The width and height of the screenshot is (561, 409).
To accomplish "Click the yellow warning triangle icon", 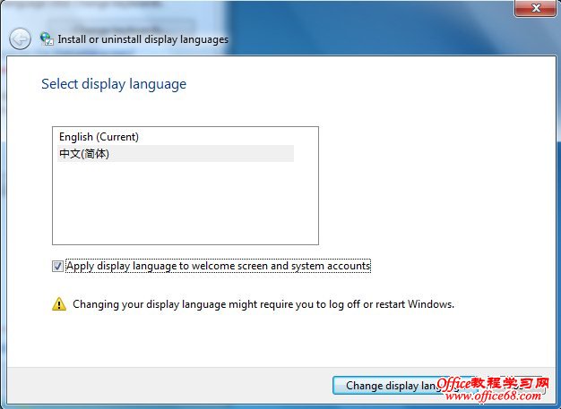I will click(x=59, y=304).
